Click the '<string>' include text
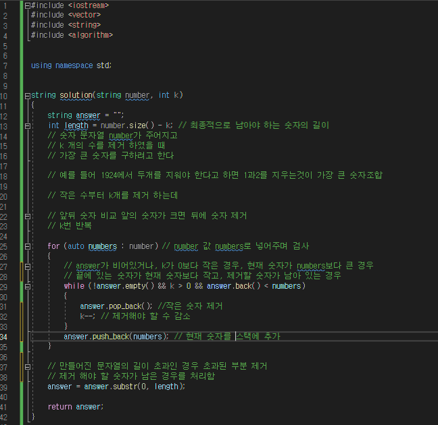Screen dimensions: 438x425 pyautogui.click(x=84, y=25)
